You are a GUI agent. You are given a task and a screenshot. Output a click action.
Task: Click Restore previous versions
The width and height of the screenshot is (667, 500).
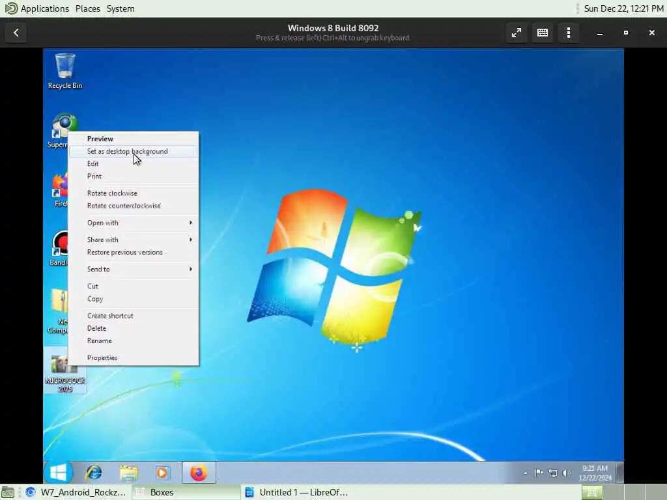[x=134, y=252]
